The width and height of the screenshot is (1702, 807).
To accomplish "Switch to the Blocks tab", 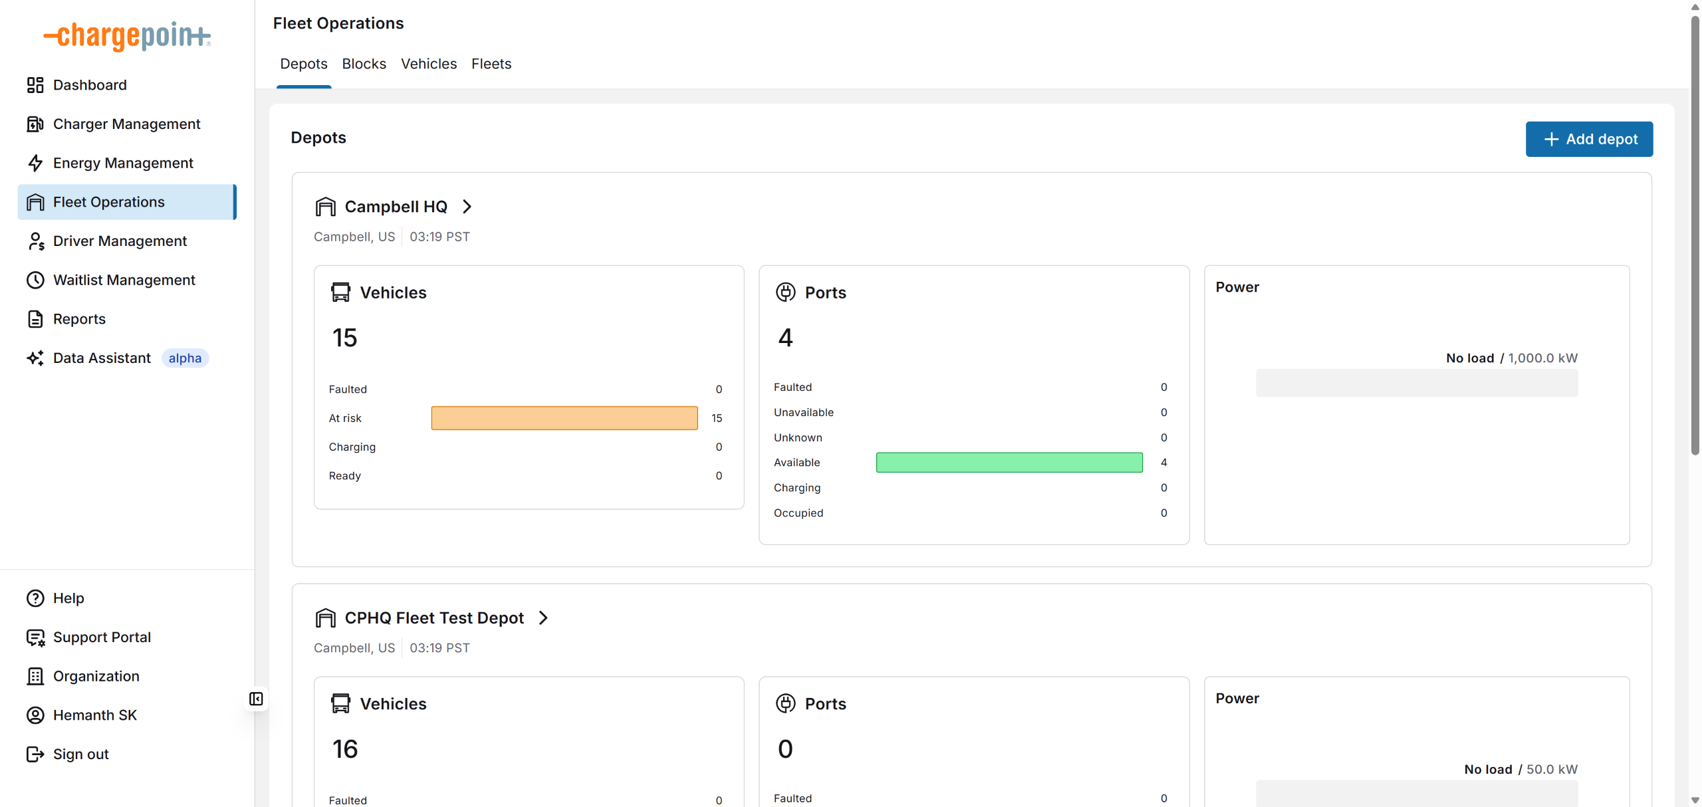I will pyautogui.click(x=364, y=64).
